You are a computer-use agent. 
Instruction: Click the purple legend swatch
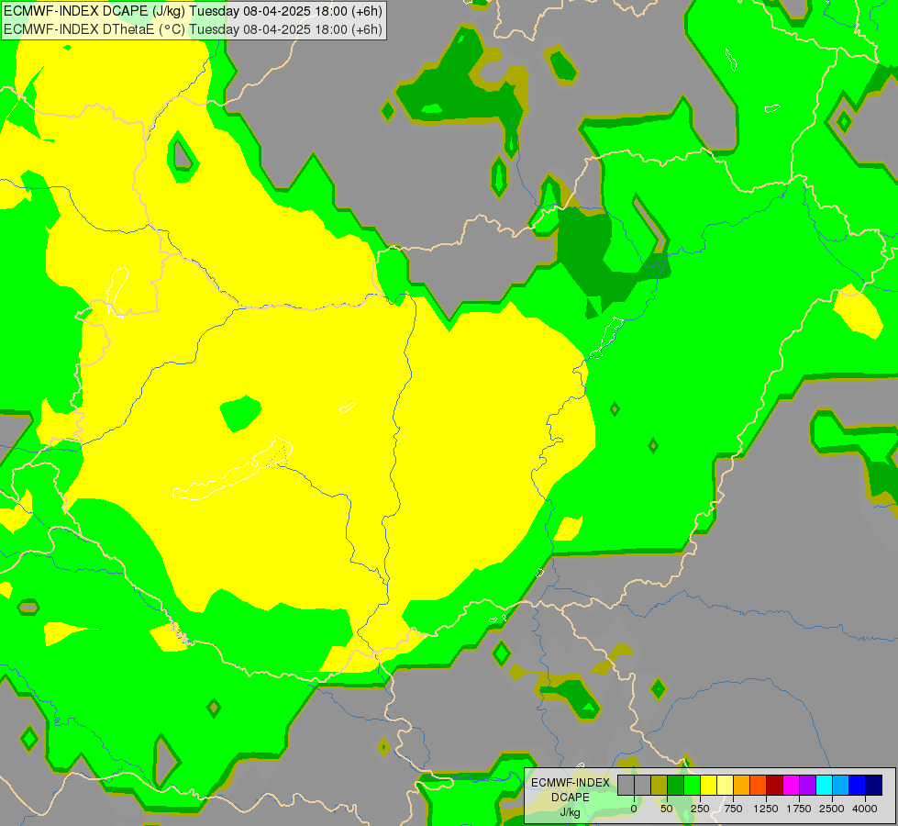(x=807, y=786)
